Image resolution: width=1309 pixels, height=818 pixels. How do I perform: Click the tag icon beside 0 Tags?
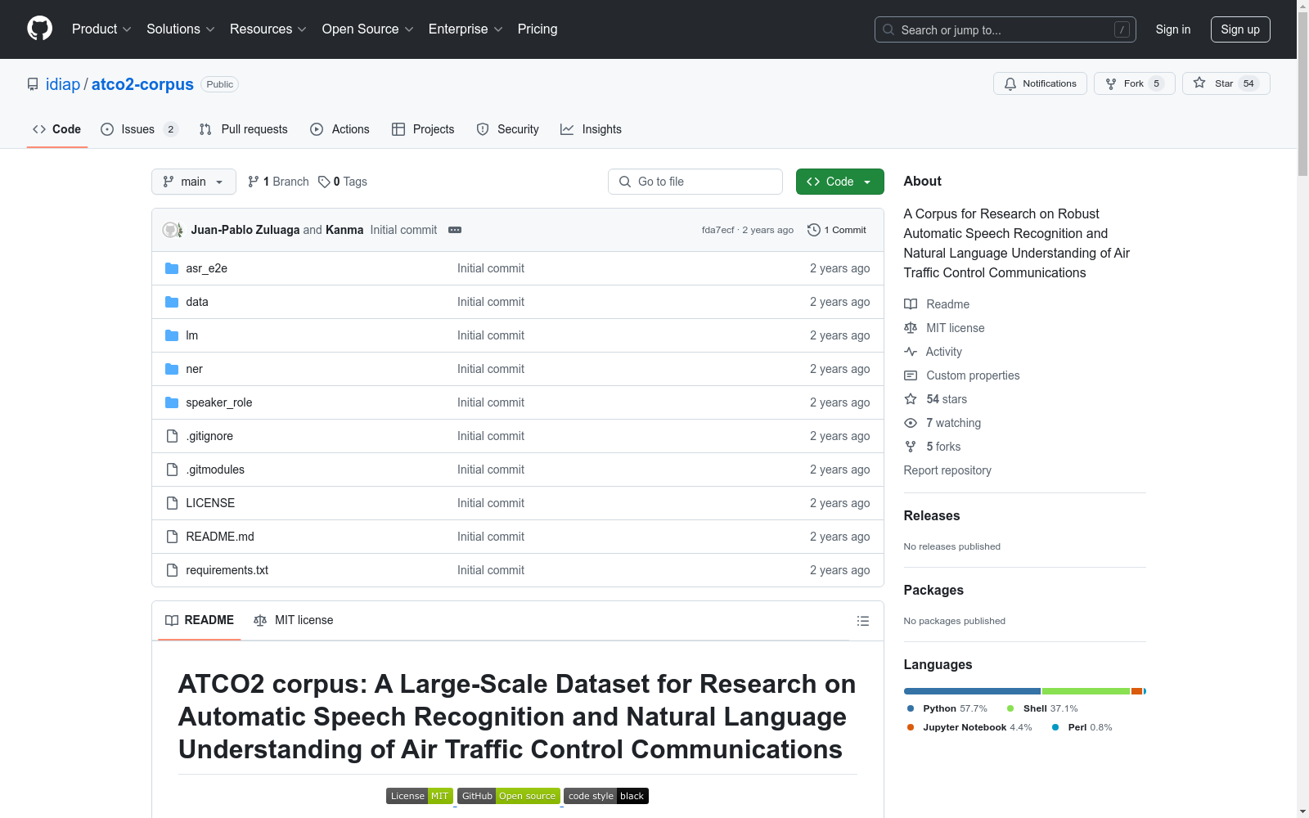point(324,182)
